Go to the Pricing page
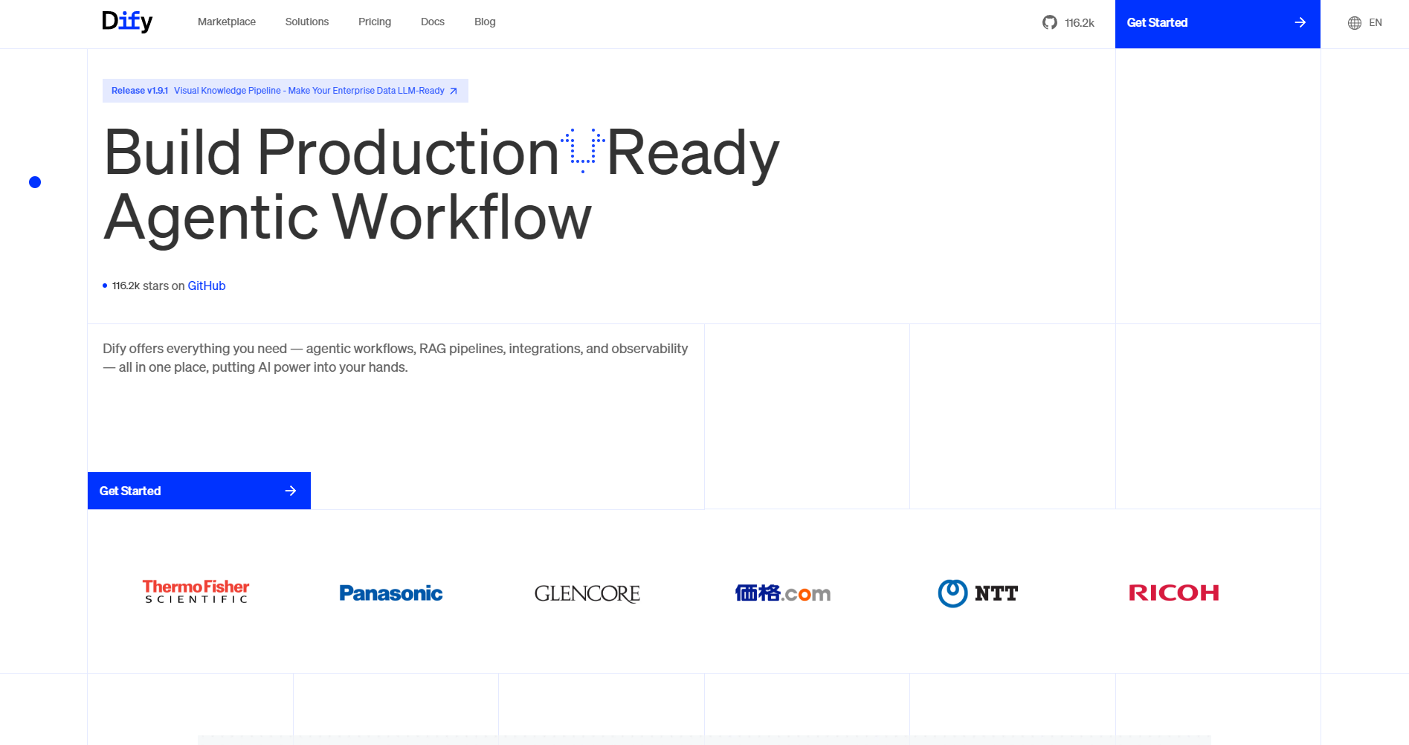Viewport: 1409px width, 745px height. click(374, 22)
